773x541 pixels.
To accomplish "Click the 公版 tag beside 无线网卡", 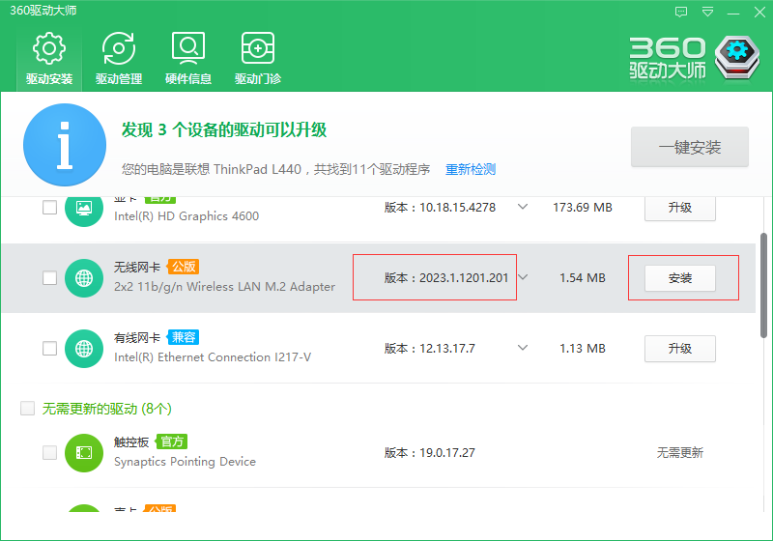I will point(184,267).
